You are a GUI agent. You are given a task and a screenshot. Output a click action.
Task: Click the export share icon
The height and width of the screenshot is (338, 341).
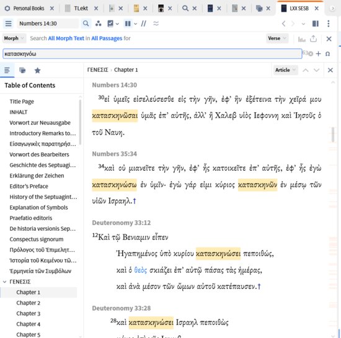[x=313, y=38]
